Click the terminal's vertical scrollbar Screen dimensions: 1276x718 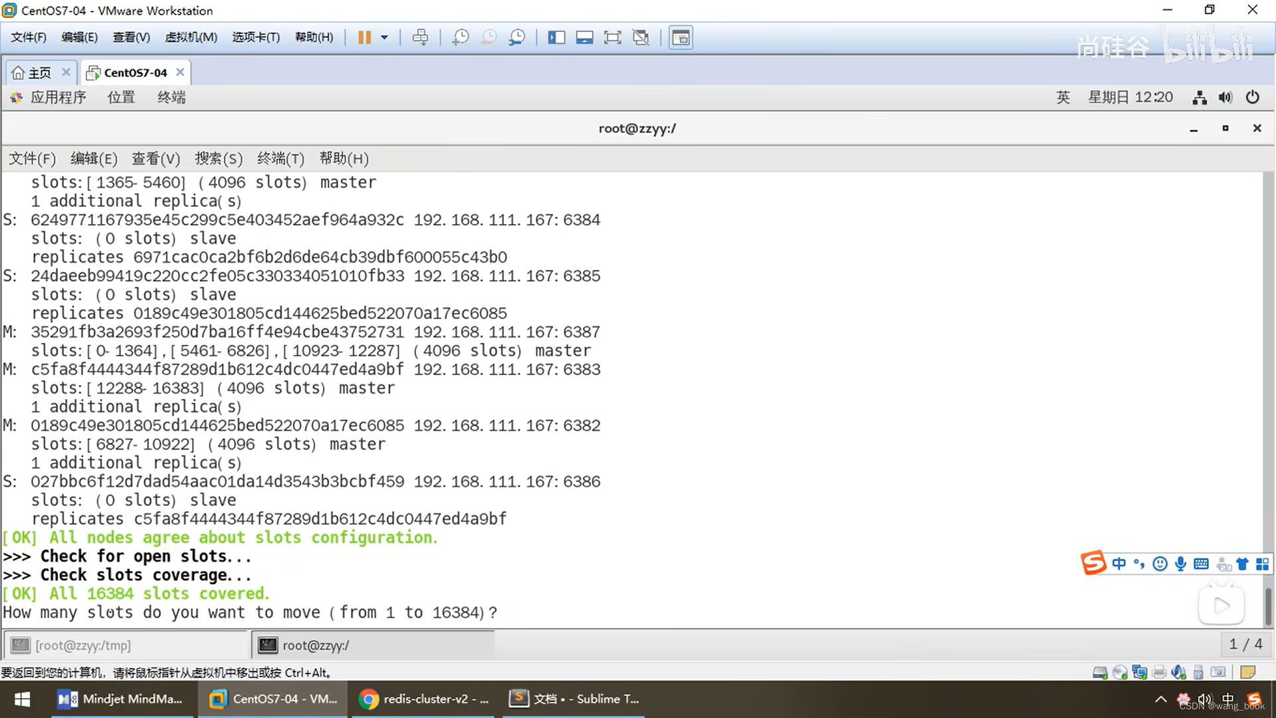[x=1268, y=605]
